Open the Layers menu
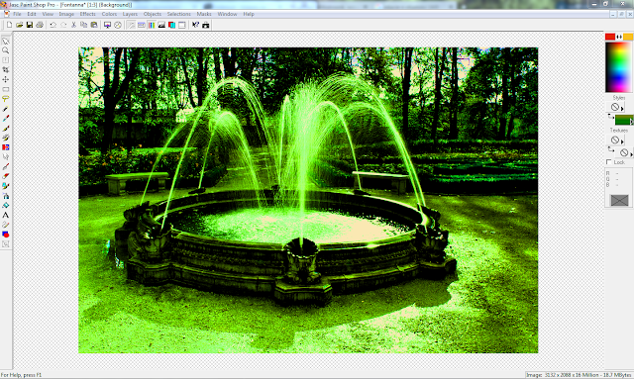The height and width of the screenshot is (379, 634). tap(130, 14)
